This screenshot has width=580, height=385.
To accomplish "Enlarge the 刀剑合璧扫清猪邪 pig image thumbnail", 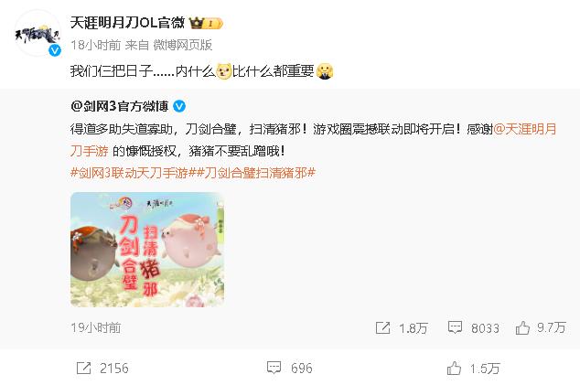I will point(147,250).
